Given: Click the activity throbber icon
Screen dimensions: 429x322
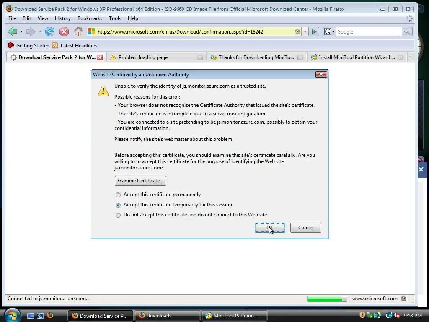Looking at the screenshot, I should click(x=409, y=18).
